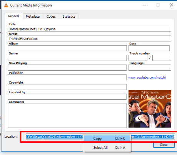Click the Genre input field
The image size is (177, 155).
point(67,58)
